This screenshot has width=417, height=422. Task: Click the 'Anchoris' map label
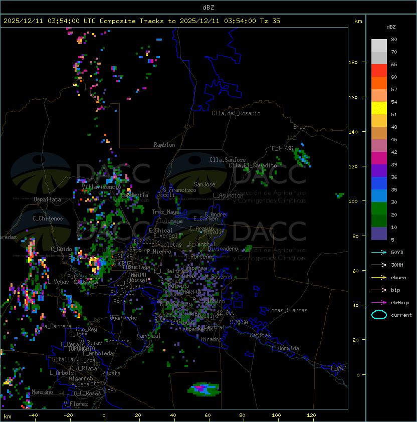pos(117,341)
